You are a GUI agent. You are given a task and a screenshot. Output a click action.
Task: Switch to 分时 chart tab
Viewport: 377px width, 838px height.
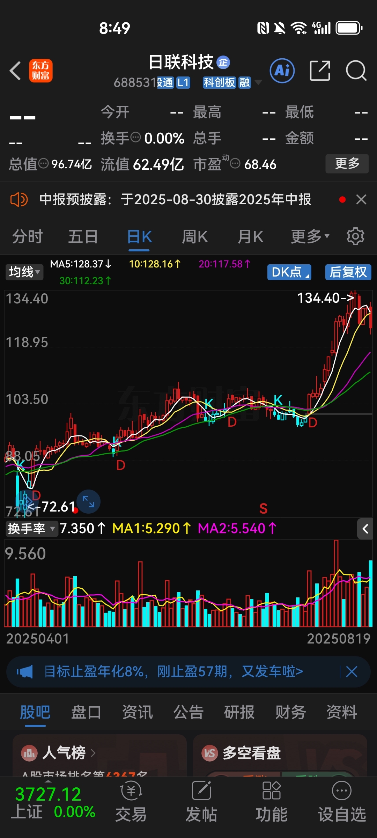pyautogui.click(x=27, y=236)
